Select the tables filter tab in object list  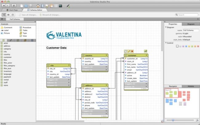click(4, 40)
